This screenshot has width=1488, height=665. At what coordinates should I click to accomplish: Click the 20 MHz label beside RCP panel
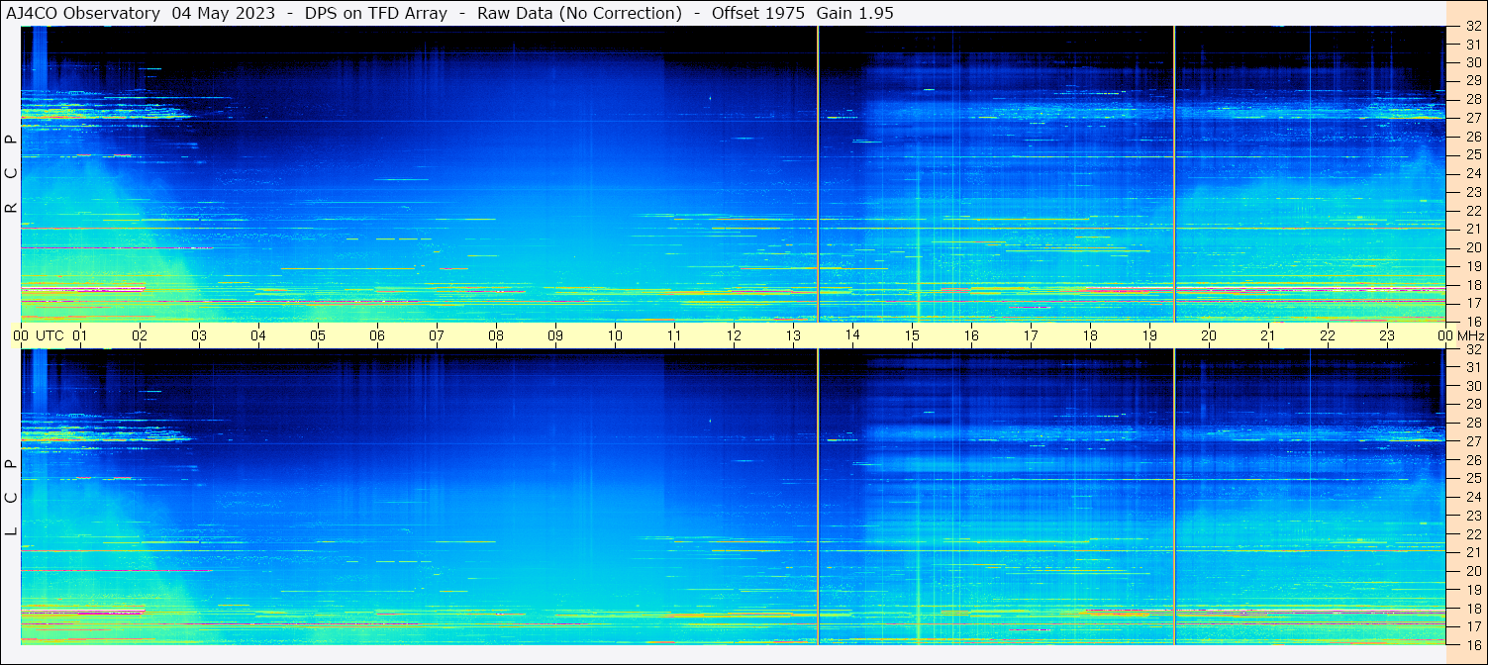click(x=1473, y=247)
